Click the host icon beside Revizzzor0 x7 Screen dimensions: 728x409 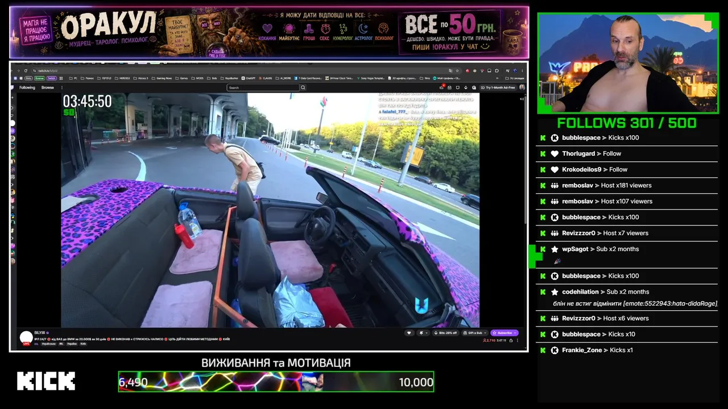pos(555,233)
